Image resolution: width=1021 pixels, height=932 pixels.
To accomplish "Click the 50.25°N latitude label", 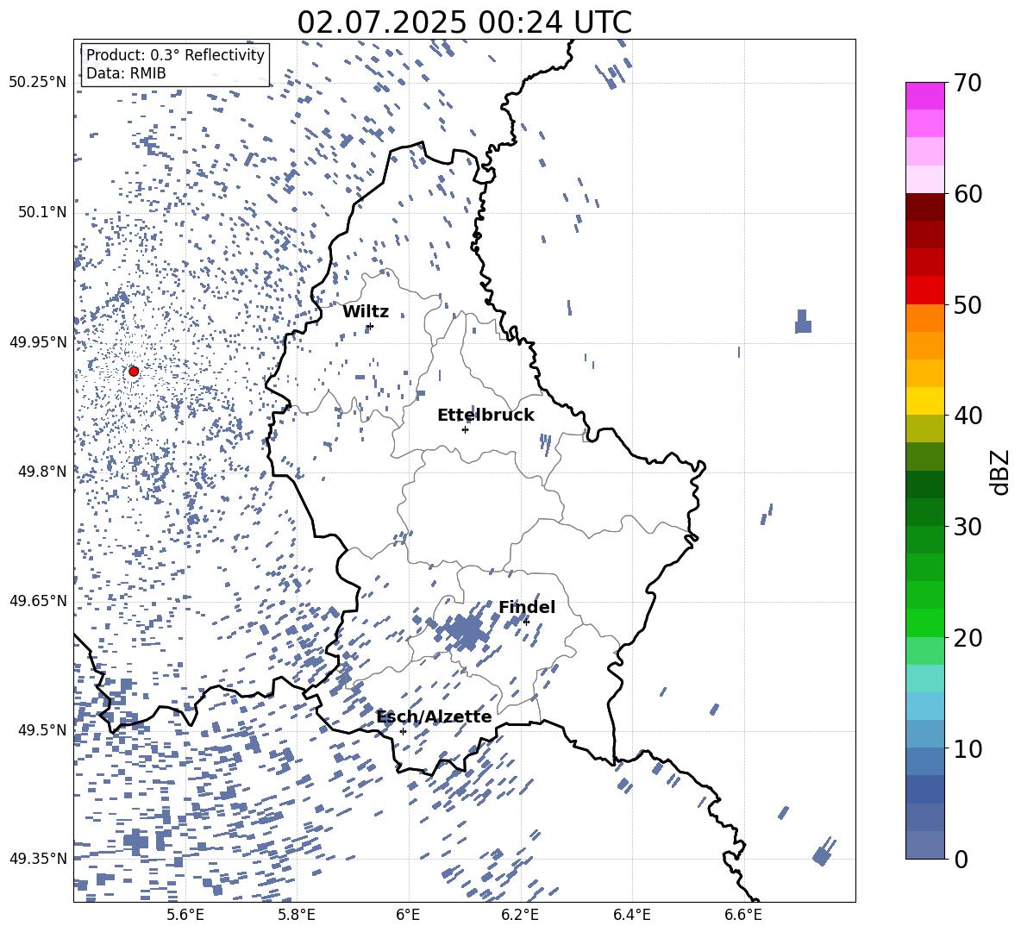I will pos(38,83).
